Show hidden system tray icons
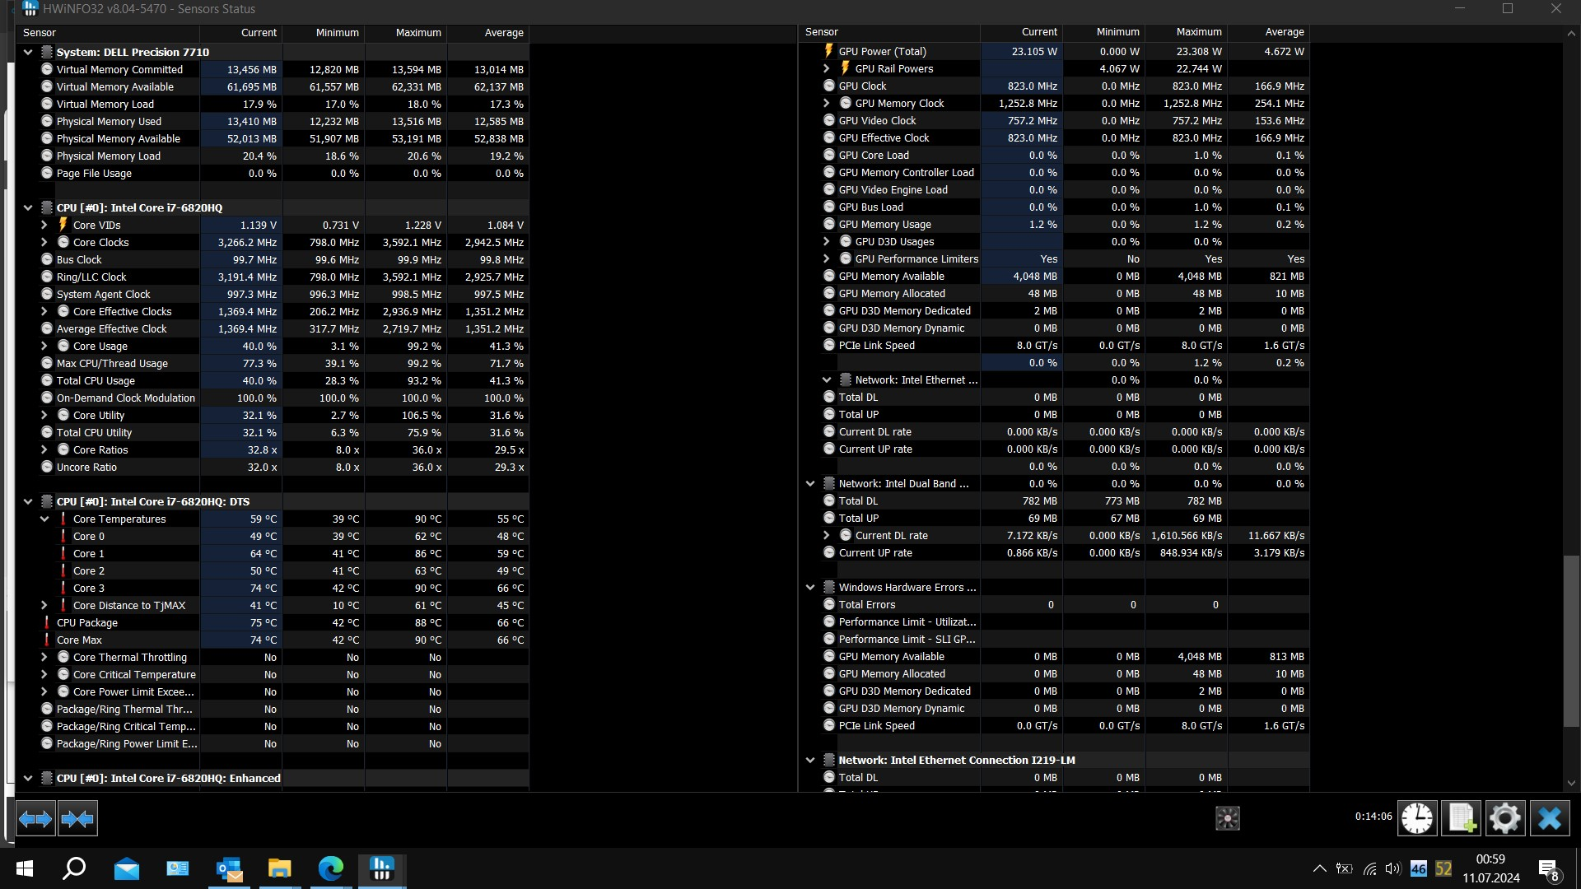The width and height of the screenshot is (1581, 889). 1319,868
